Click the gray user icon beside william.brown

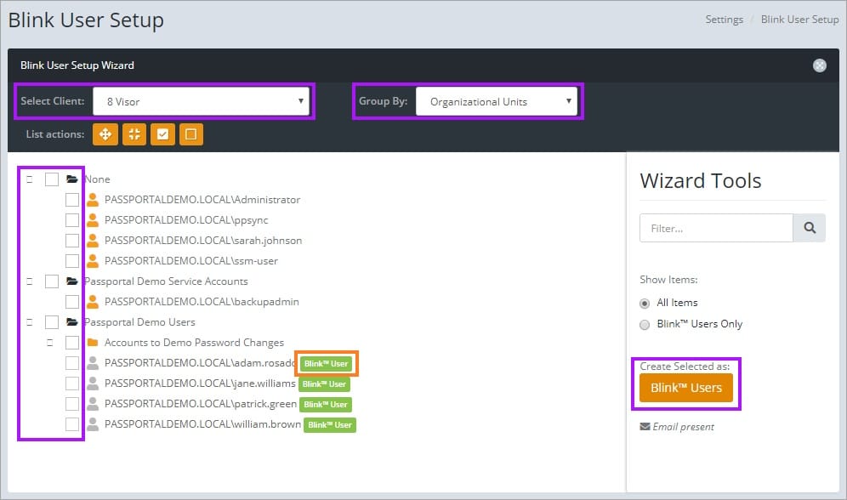tap(93, 424)
